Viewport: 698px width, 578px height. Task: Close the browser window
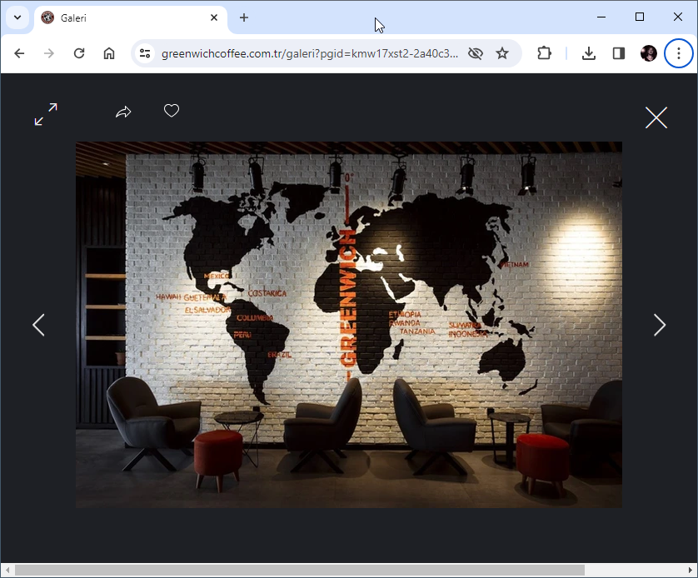(678, 17)
